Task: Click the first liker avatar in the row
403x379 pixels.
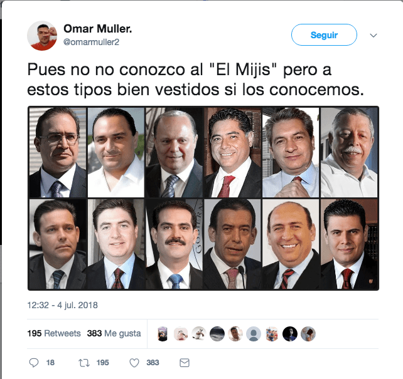Action: (x=163, y=334)
